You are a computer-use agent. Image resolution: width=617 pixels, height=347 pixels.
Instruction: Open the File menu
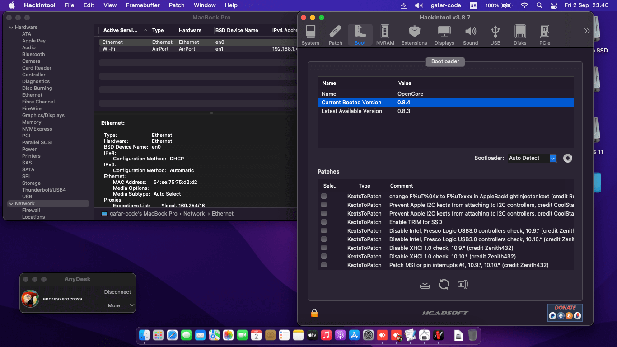point(70,5)
